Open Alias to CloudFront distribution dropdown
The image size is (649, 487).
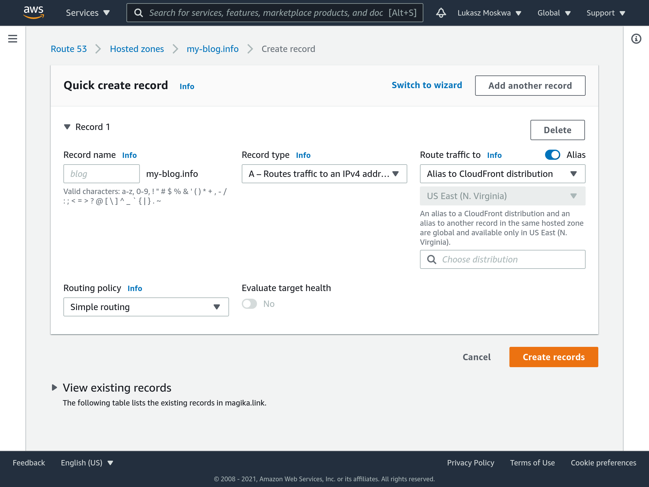click(502, 174)
